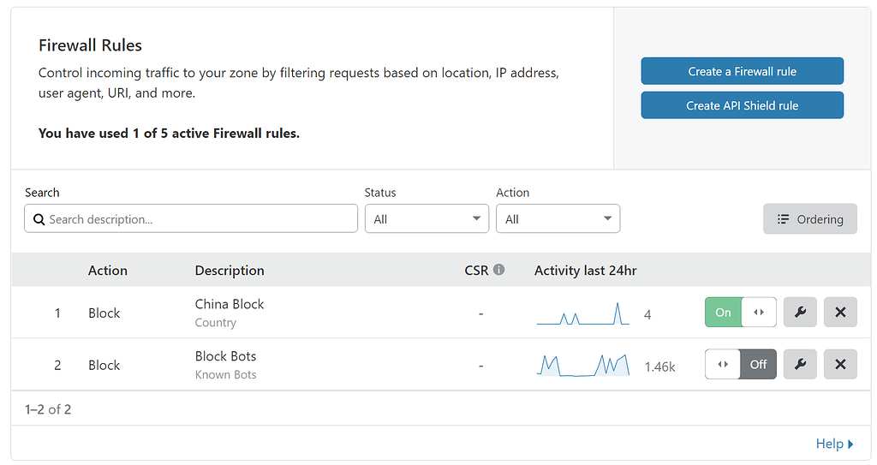
Task: View China Block activity sparkline graph
Action: tap(582, 314)
